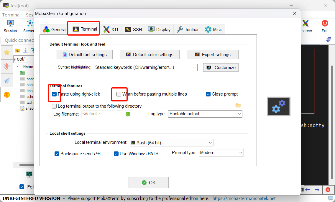Click the blue left arrow at bottom right
The image size is (335, 202).
[308, 189]
